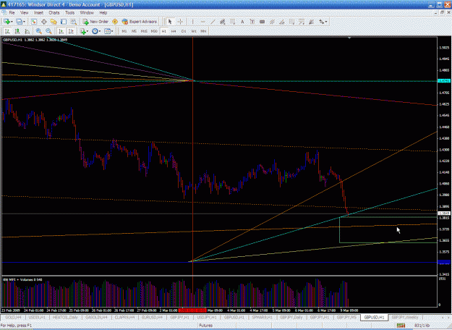
Task: Click the Futures profile in status bar
Action: pos(206,326)
